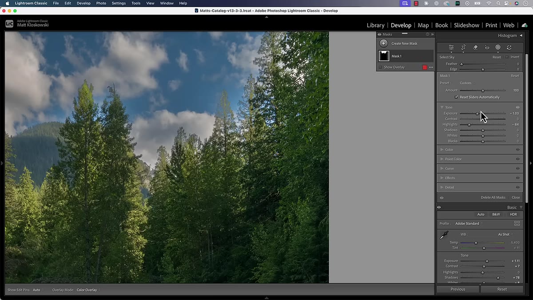533x300 pixels.
Task: Open the Photo menu
Action: pyautogui.click(x=101, y=3)
